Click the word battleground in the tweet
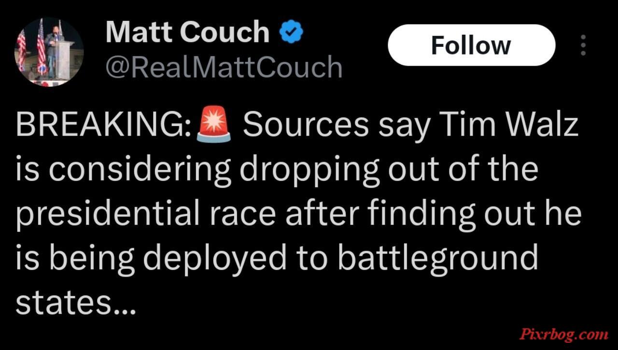This screenshot has height=350, width=618. click(x=437, y=257)
